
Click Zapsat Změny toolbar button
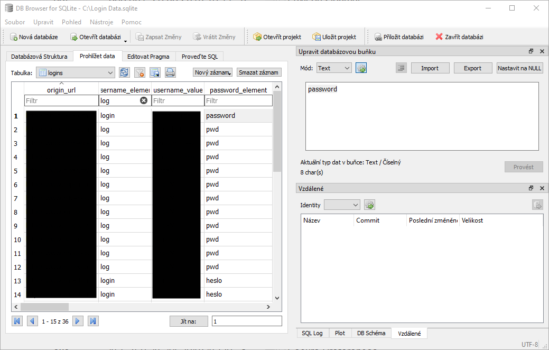(159, 37)
